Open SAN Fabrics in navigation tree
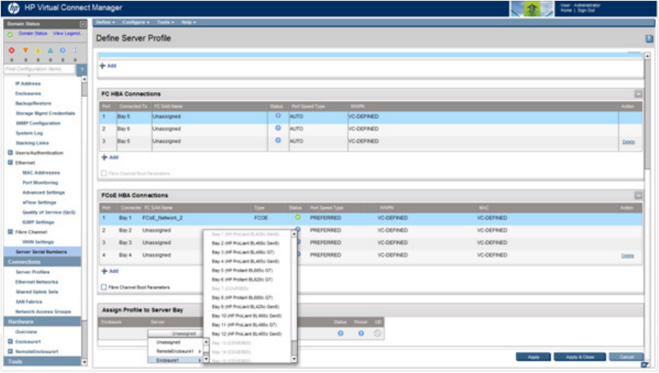Image resolution: width=659 pixels, height=373 pixels. tap(29, 301)
